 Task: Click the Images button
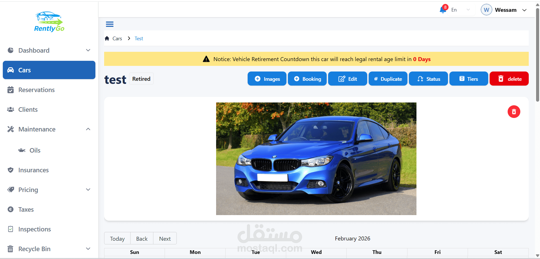pos(267,79)
